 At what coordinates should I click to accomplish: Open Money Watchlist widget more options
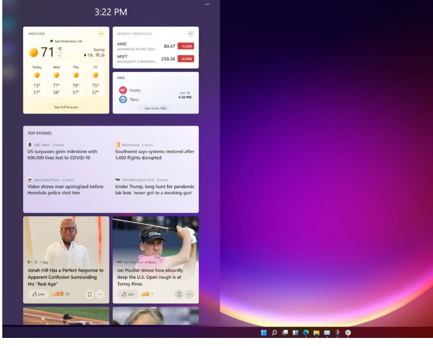click(x=190, y=33)
